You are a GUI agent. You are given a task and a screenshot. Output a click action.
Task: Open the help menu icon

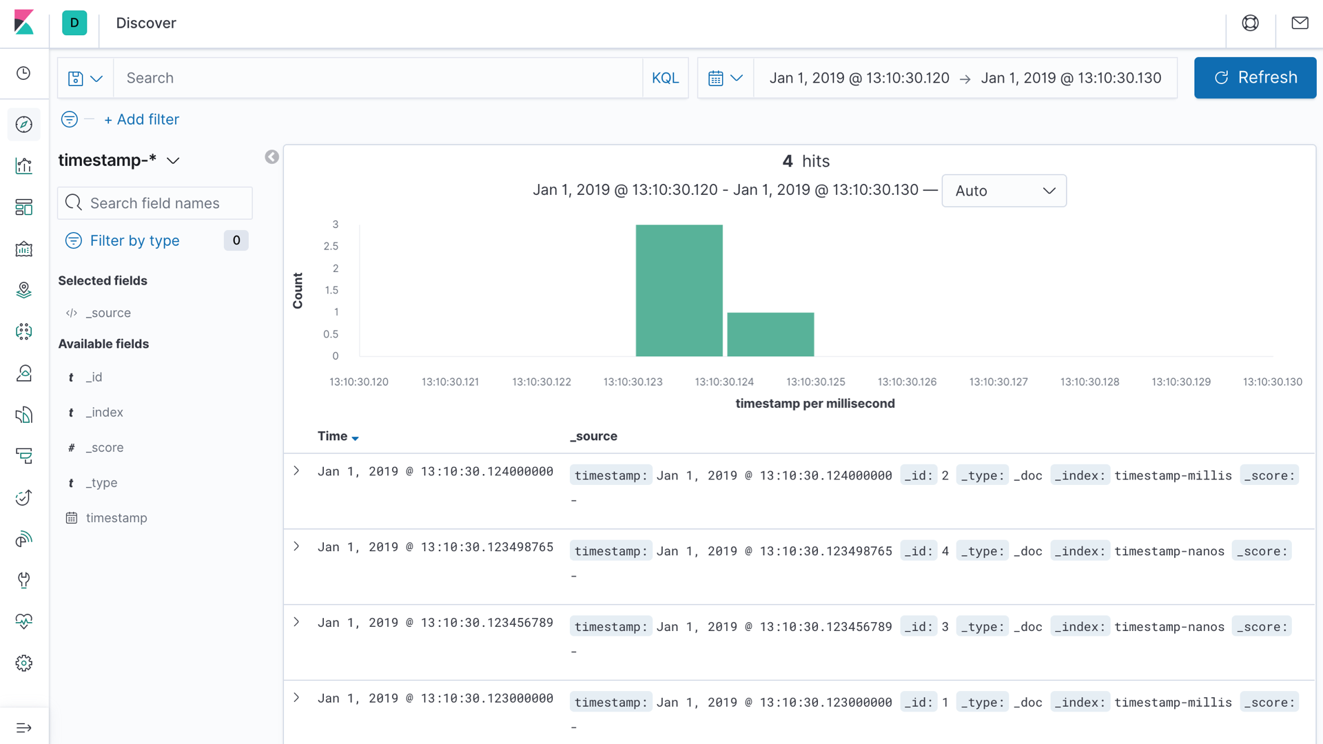pyautogui.click(x=1250, y=23)
